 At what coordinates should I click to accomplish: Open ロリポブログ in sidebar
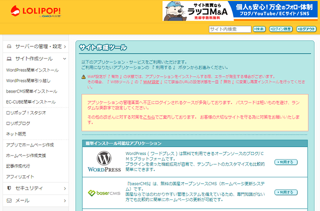point(18,123)
